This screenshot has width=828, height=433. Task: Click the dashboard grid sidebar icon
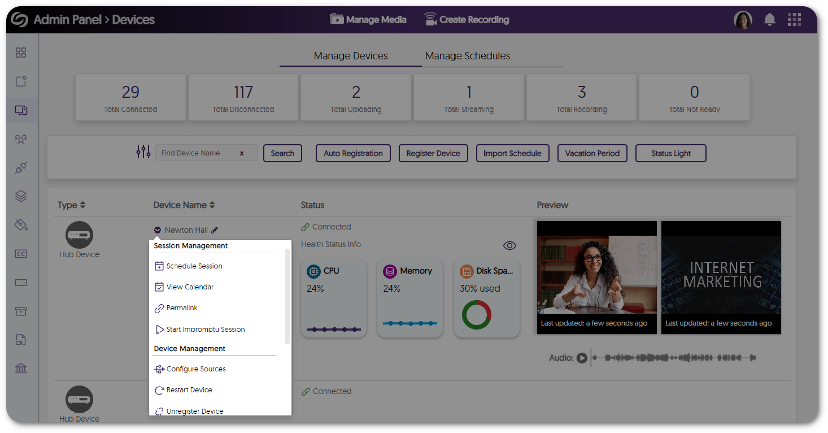21,53
